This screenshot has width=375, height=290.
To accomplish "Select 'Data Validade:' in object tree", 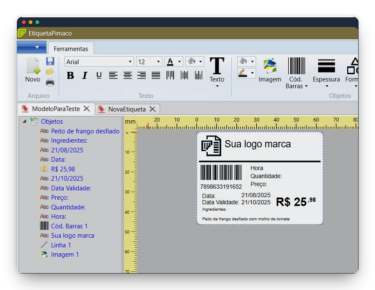I will (x=71, y=188).
